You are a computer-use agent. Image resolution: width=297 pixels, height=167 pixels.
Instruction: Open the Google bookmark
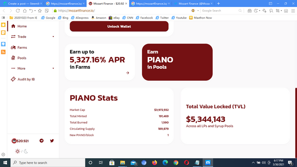click(48, 18)
